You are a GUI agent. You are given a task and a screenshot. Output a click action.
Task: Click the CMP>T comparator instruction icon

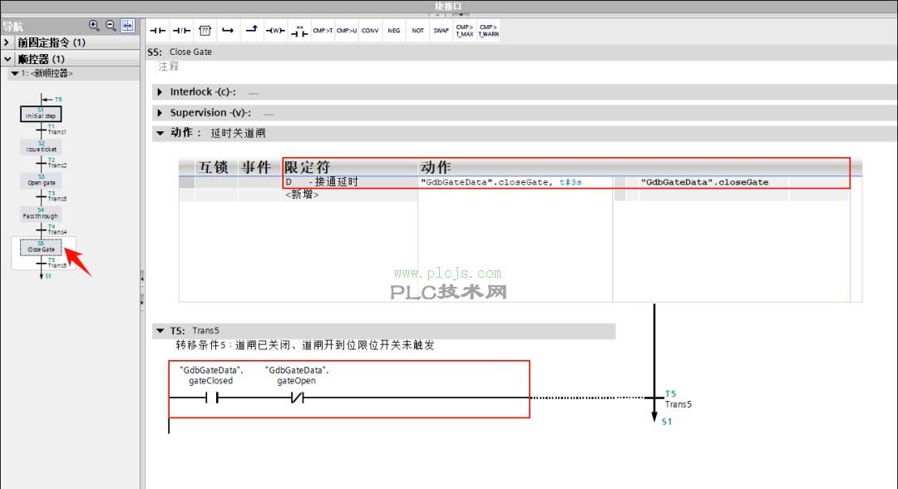click(322, 30)
